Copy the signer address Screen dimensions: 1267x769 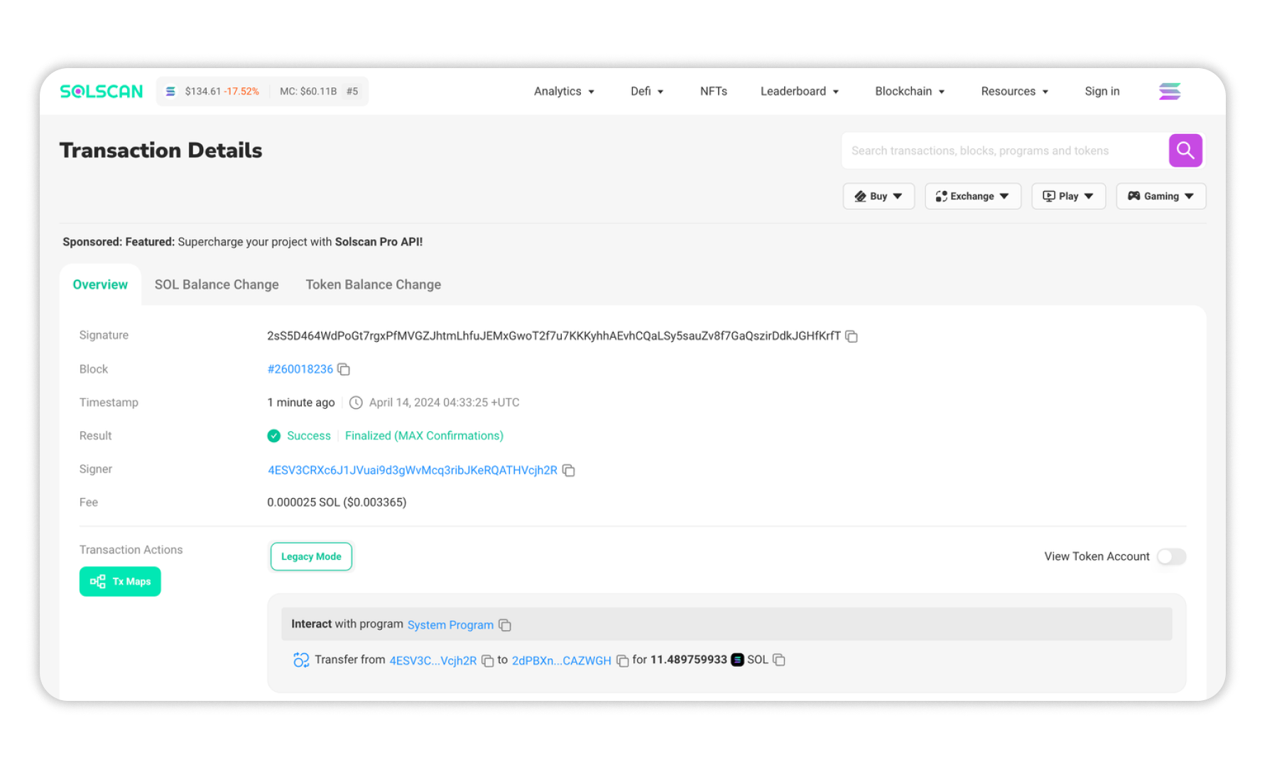coord(568,470)
